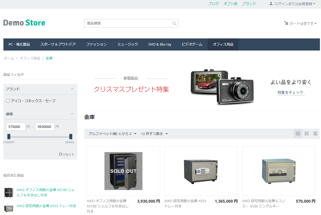Click 特集をチェック banner link
This screenshot has width=321, height=215.
(x=290, y=93)
